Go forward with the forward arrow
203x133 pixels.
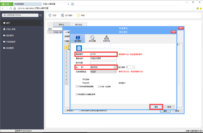[7, 8]
